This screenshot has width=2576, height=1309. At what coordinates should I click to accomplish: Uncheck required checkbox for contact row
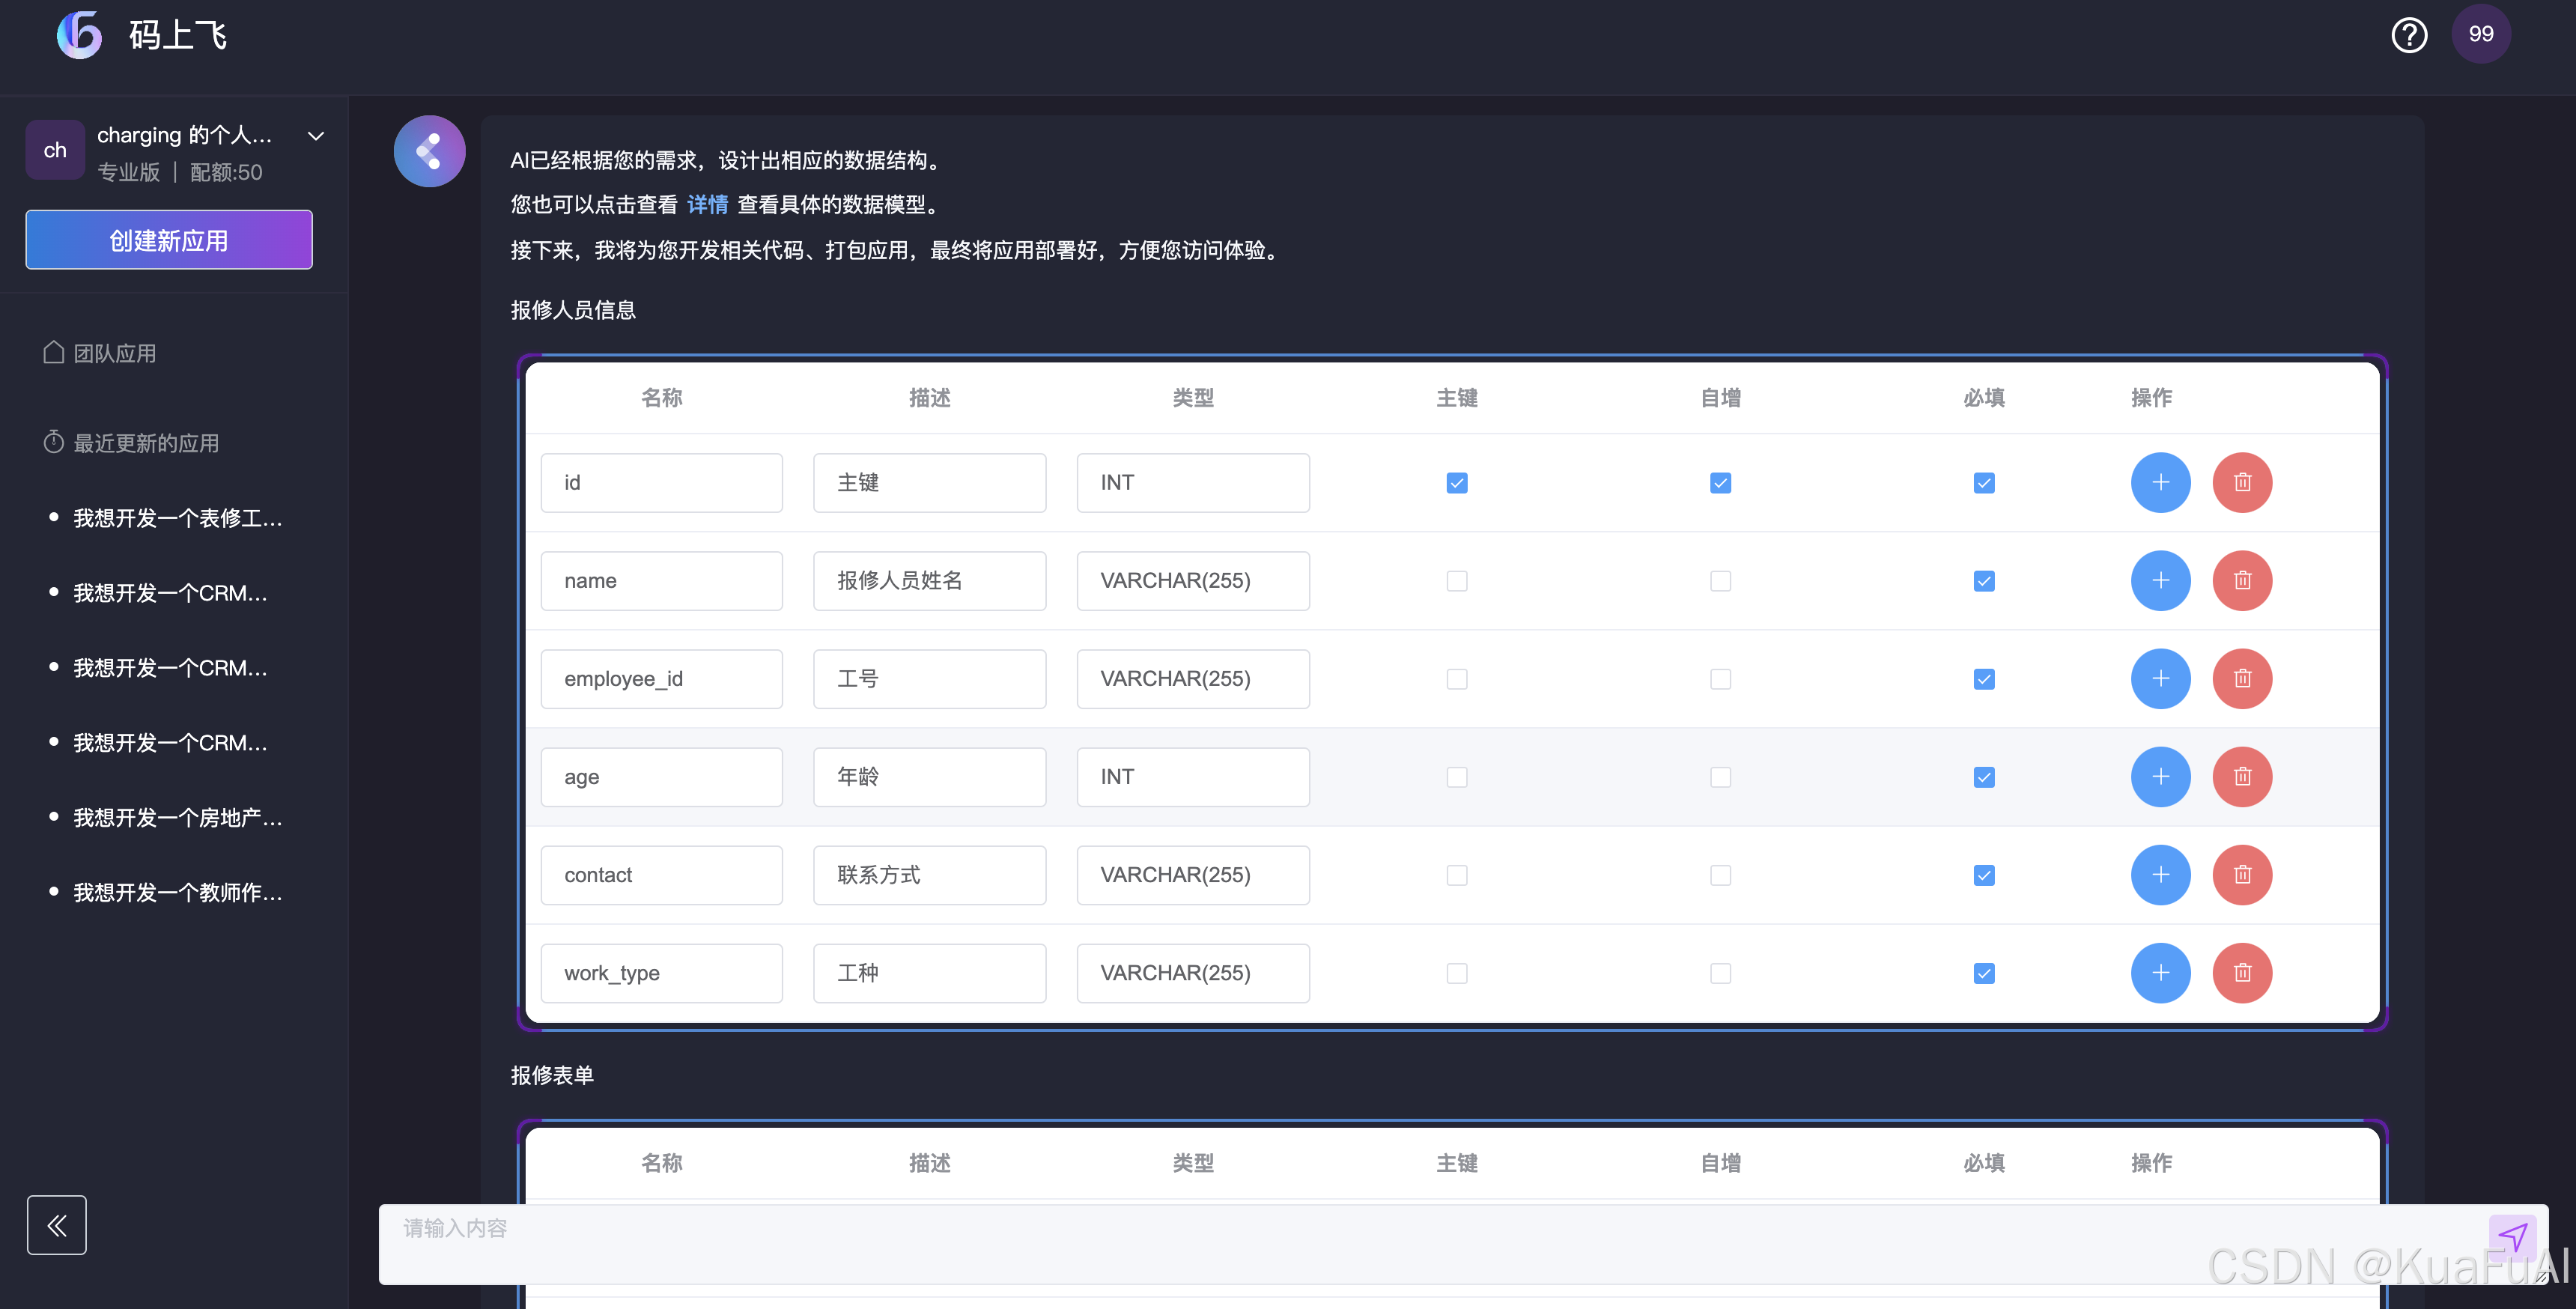1984,875
